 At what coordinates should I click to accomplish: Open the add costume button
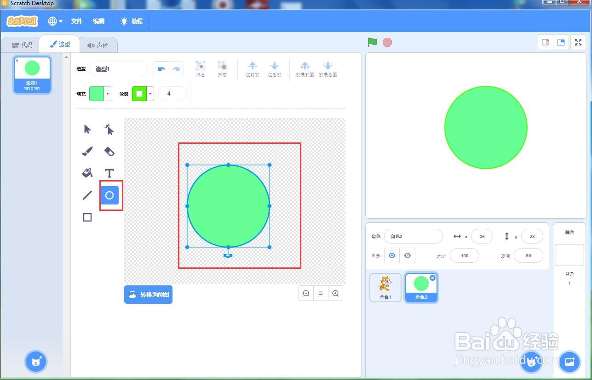coord(36,362)
